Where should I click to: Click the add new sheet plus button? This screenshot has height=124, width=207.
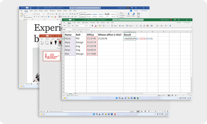point(75,93)
